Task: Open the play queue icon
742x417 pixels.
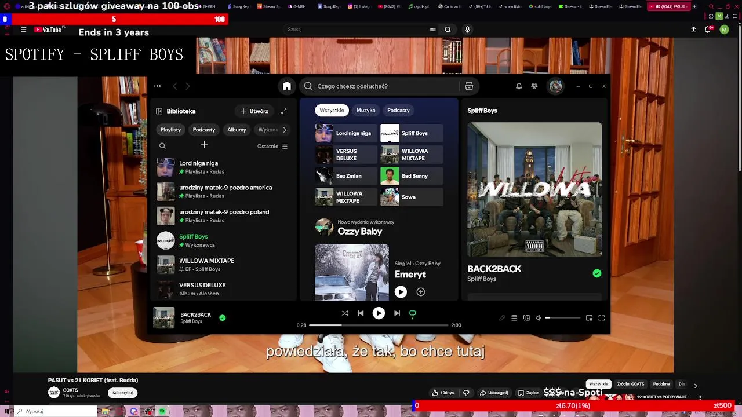Action: coord(514,318)
